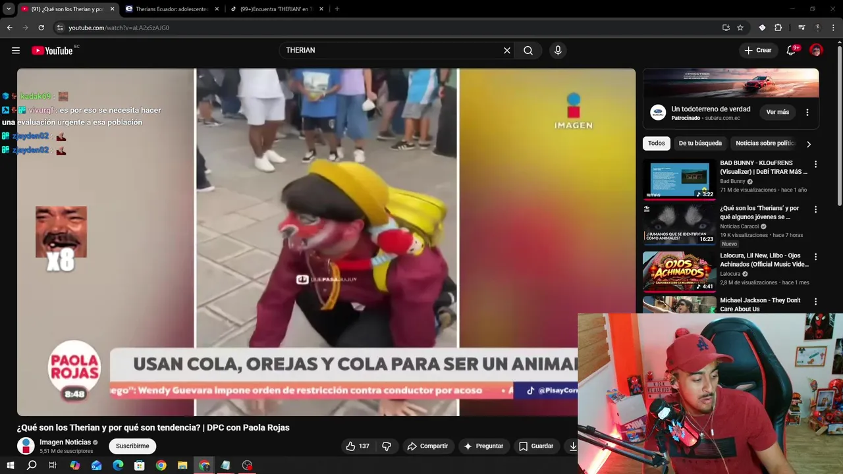Click the Bad Bunny channel name
This screenshot has height=474, width=843.
pyautogui.click(x=732, y=182)
